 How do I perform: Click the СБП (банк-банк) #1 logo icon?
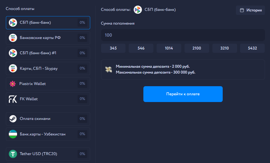coord(13,53)
